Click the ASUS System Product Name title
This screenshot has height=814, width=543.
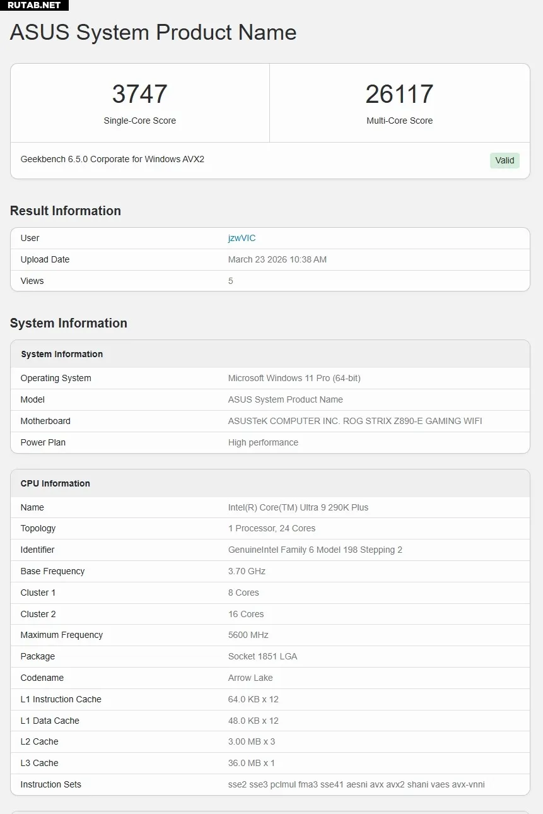tap(153, 32)
